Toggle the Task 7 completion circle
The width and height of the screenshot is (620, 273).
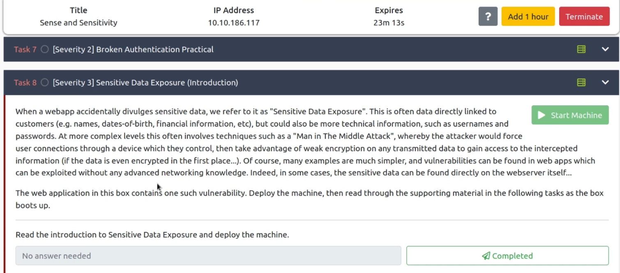(45, 49)
